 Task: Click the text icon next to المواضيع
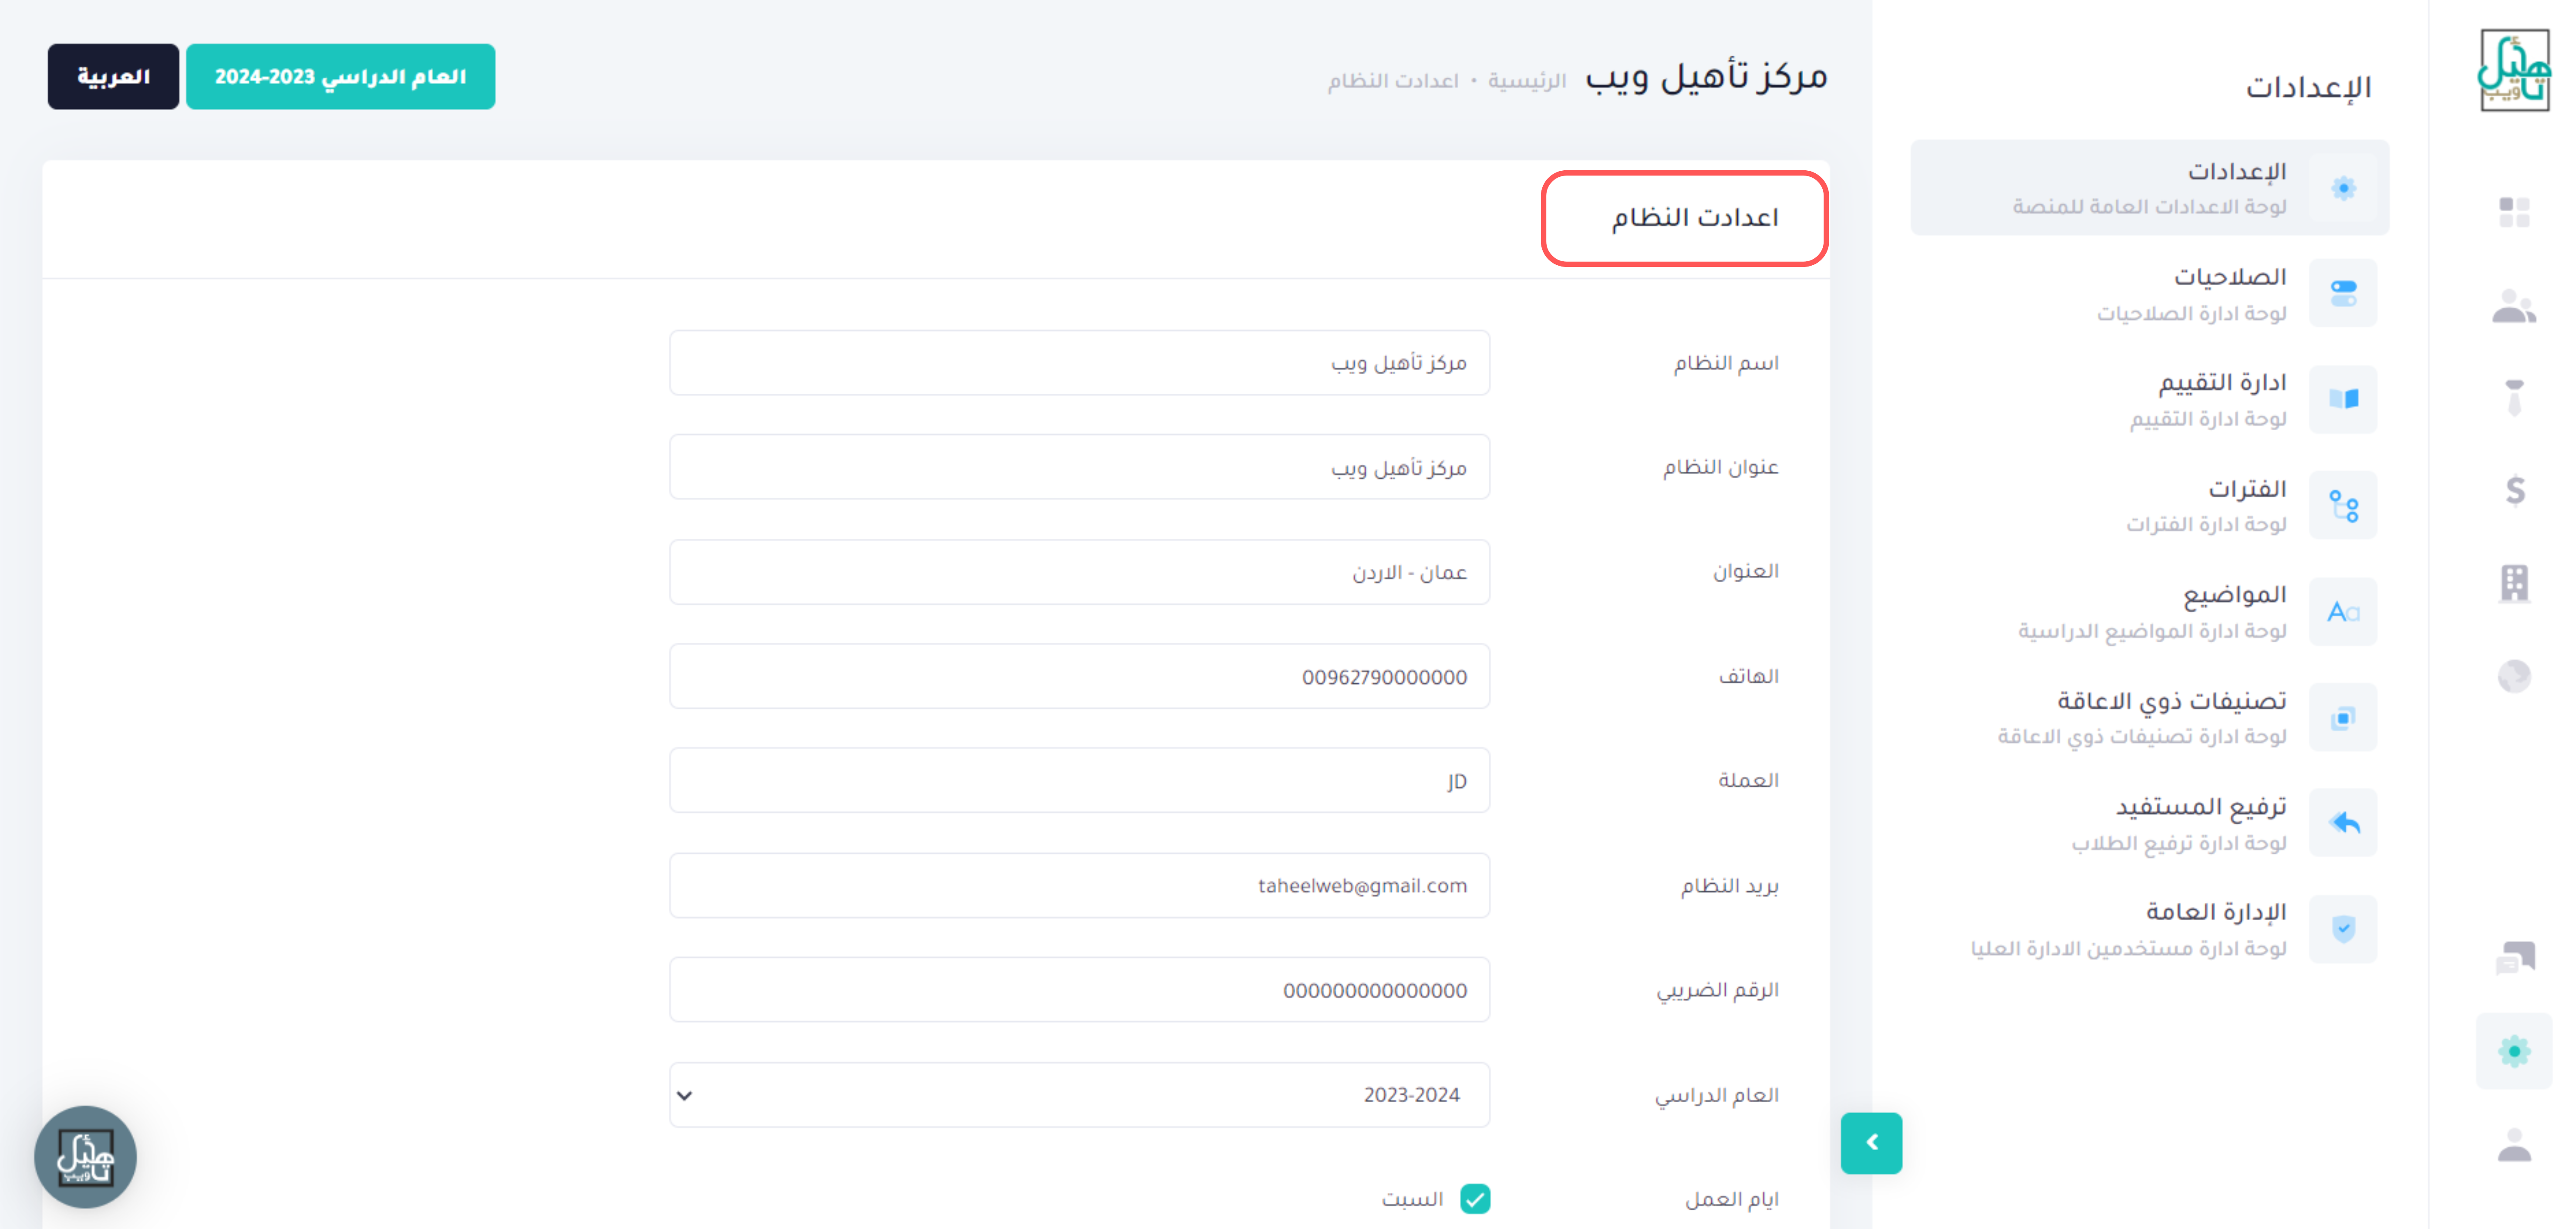click(x=2343, y=611)
